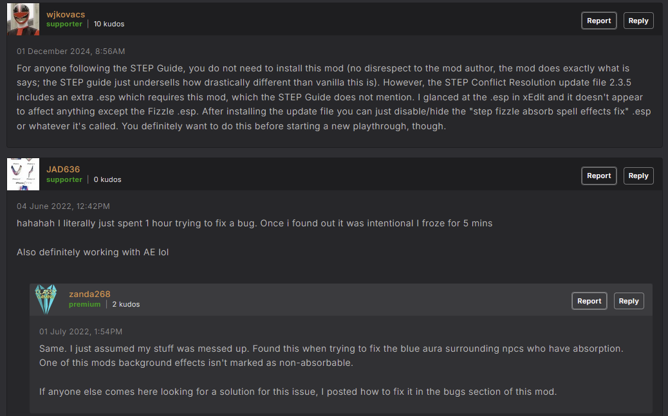Go to zanda268's profile name
This screenshot has width=668, height=416.
[x=89, y=294]
